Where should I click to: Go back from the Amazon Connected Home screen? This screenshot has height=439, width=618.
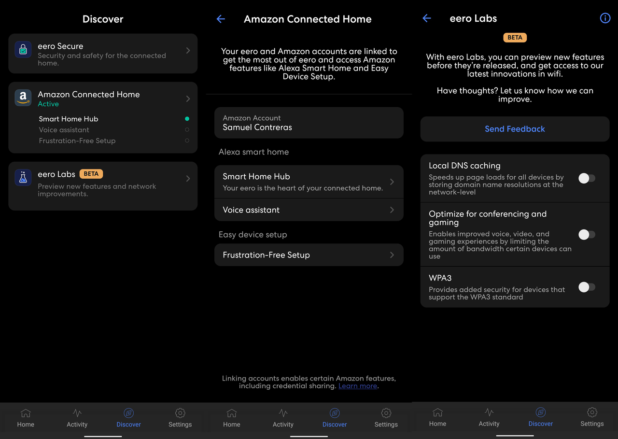coord(221,19)
